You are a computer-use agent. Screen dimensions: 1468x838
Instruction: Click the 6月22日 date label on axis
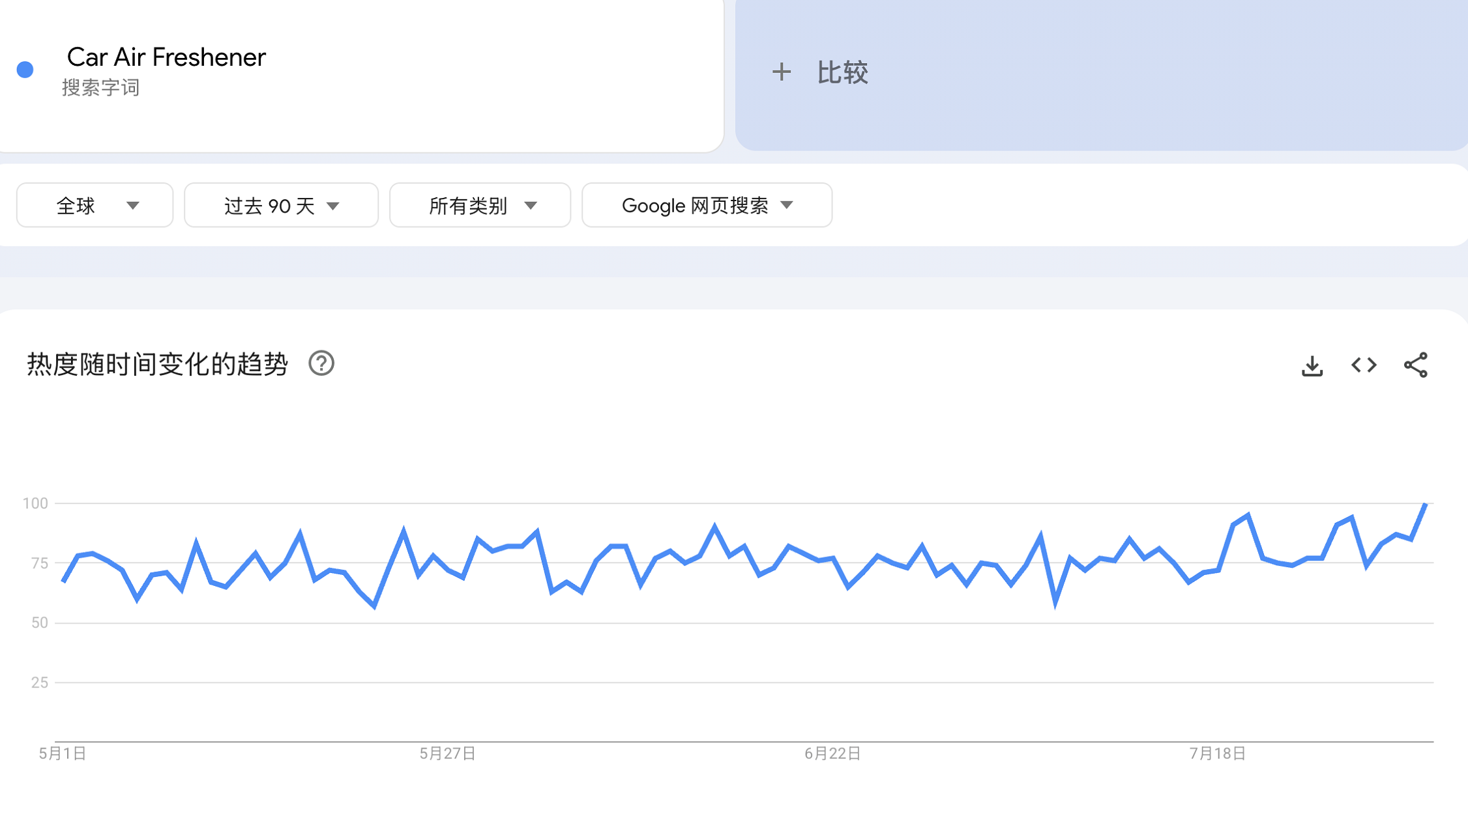832,753
